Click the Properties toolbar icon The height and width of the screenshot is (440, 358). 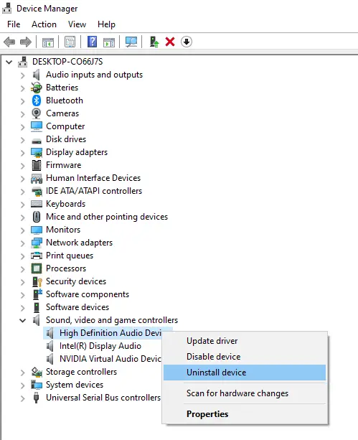pyautogui.click(x=70, y=42)
